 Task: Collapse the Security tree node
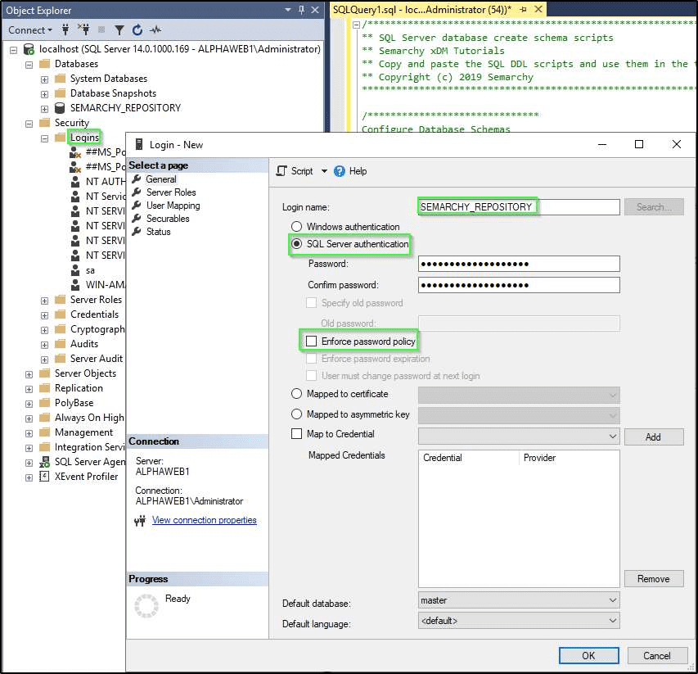(x=29, y=124)
